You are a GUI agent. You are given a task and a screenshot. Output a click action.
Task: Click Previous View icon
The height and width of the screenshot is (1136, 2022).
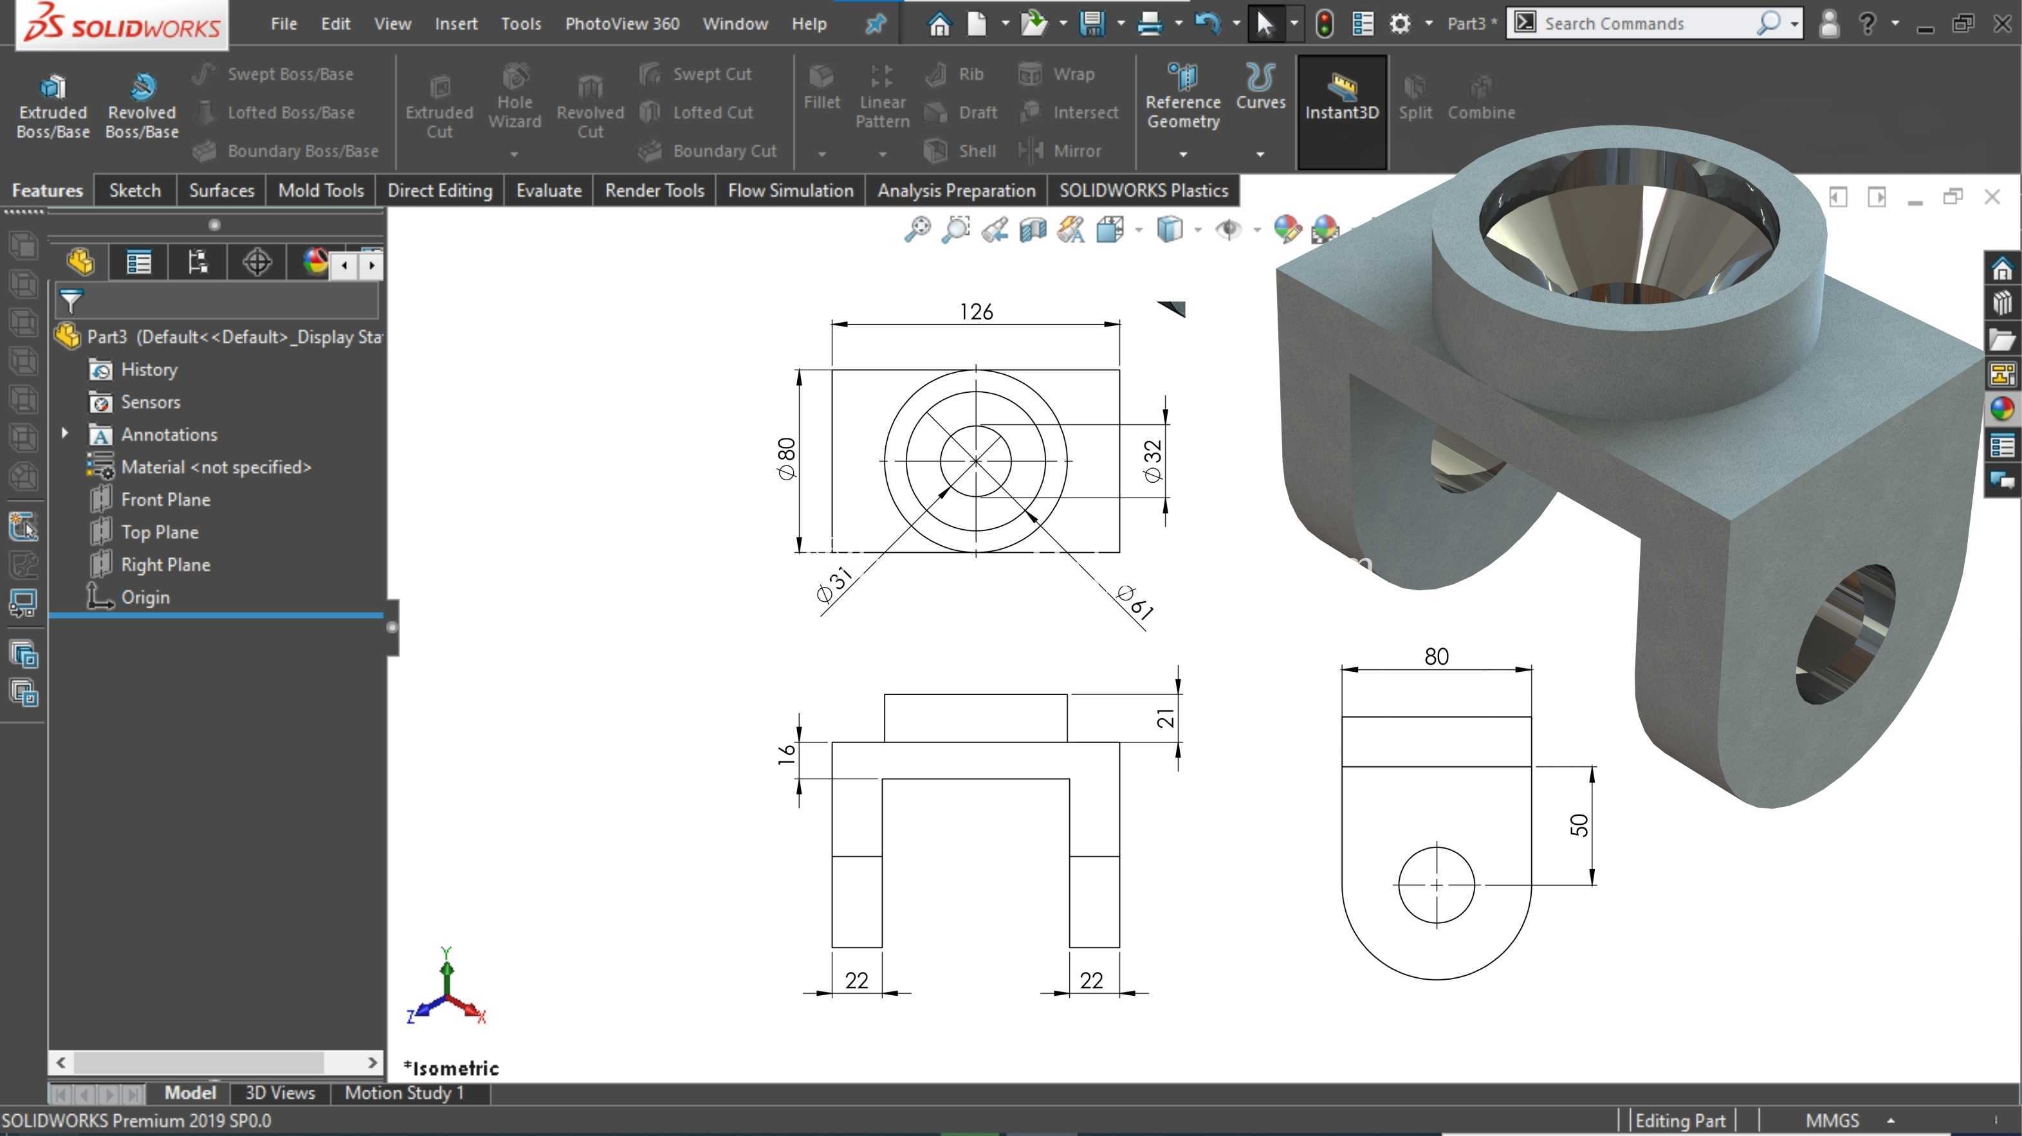click(994, 230)
